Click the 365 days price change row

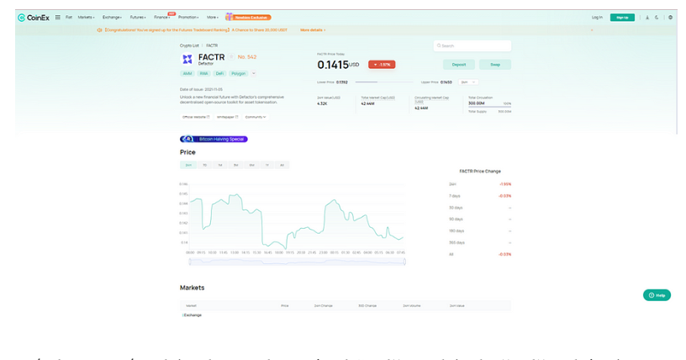[480, 242]
